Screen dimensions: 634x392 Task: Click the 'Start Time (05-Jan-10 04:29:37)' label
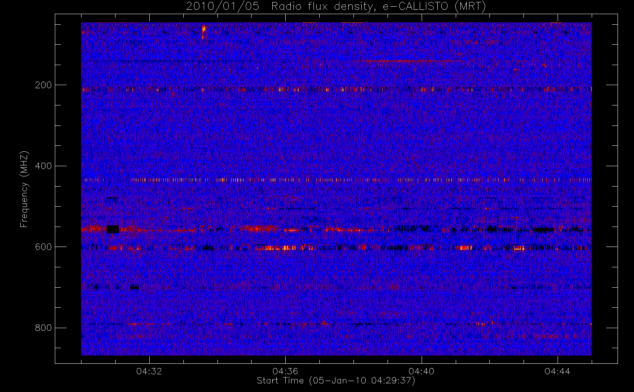click(336, 381)
